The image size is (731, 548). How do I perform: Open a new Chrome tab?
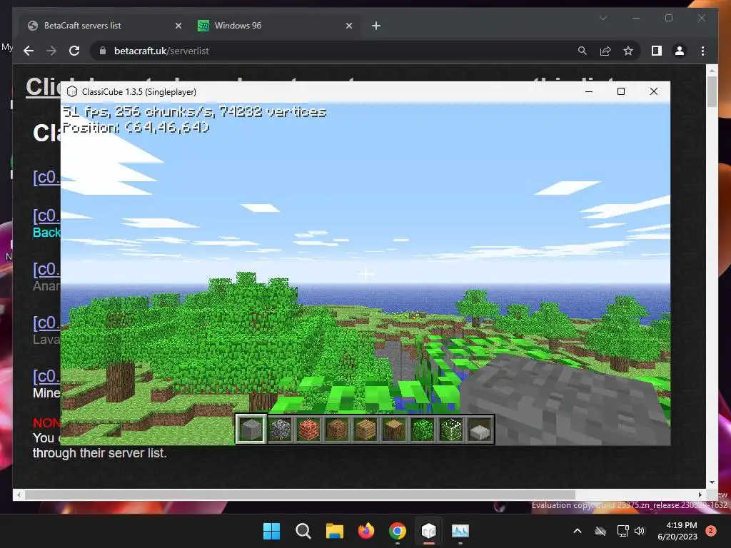pyautogui.click(x=376, y=26)
